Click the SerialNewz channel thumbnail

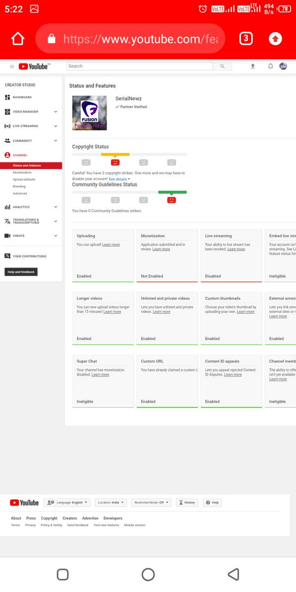pyautogui.click(x=89, y=113)
